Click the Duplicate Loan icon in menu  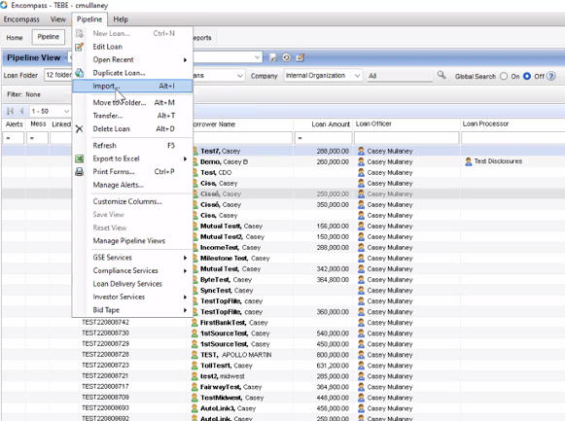pos(80,73)
